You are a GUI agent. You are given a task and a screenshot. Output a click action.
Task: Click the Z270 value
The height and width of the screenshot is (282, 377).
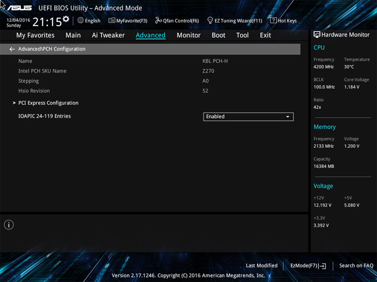coord(208,71)
